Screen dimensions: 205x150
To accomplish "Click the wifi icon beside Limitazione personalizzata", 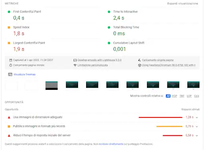I will point(75,65).
